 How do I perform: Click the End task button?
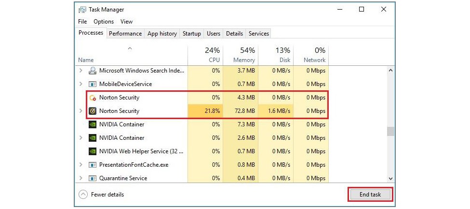pyautogui.click(x=370, y=195)
